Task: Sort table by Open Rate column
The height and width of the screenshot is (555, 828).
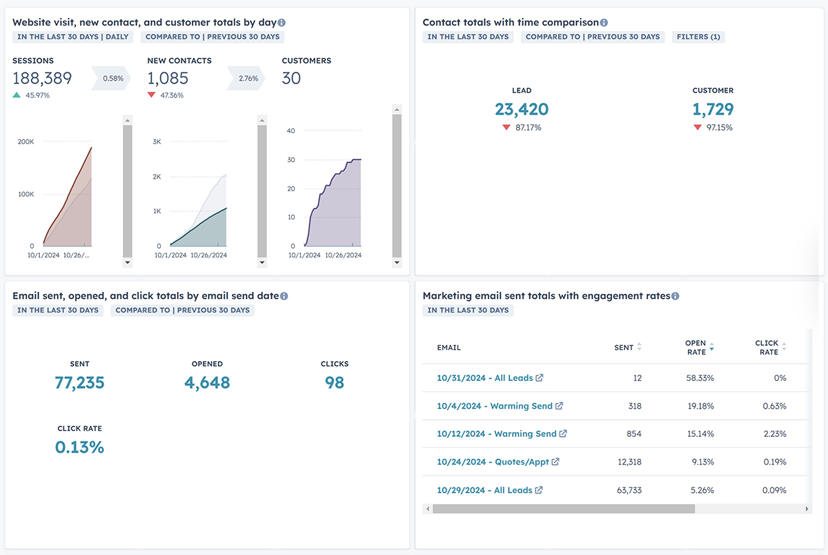Action: (x=711, y=347)
